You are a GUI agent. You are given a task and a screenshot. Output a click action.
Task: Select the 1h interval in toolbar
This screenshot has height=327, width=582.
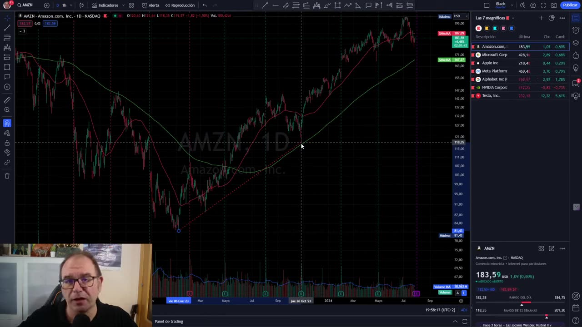[64, 5]
